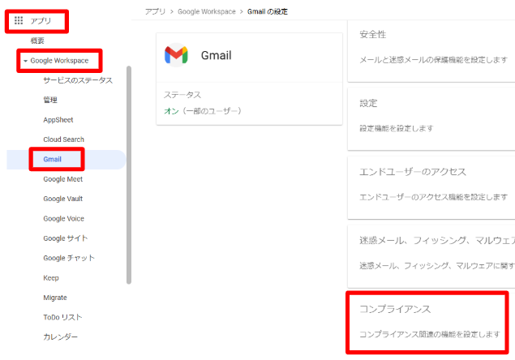Image resolution: width=515 pixels, height=360 pixels.
Task: Open Google Voice in the sidebar
Action: click(x=64, y=218)
